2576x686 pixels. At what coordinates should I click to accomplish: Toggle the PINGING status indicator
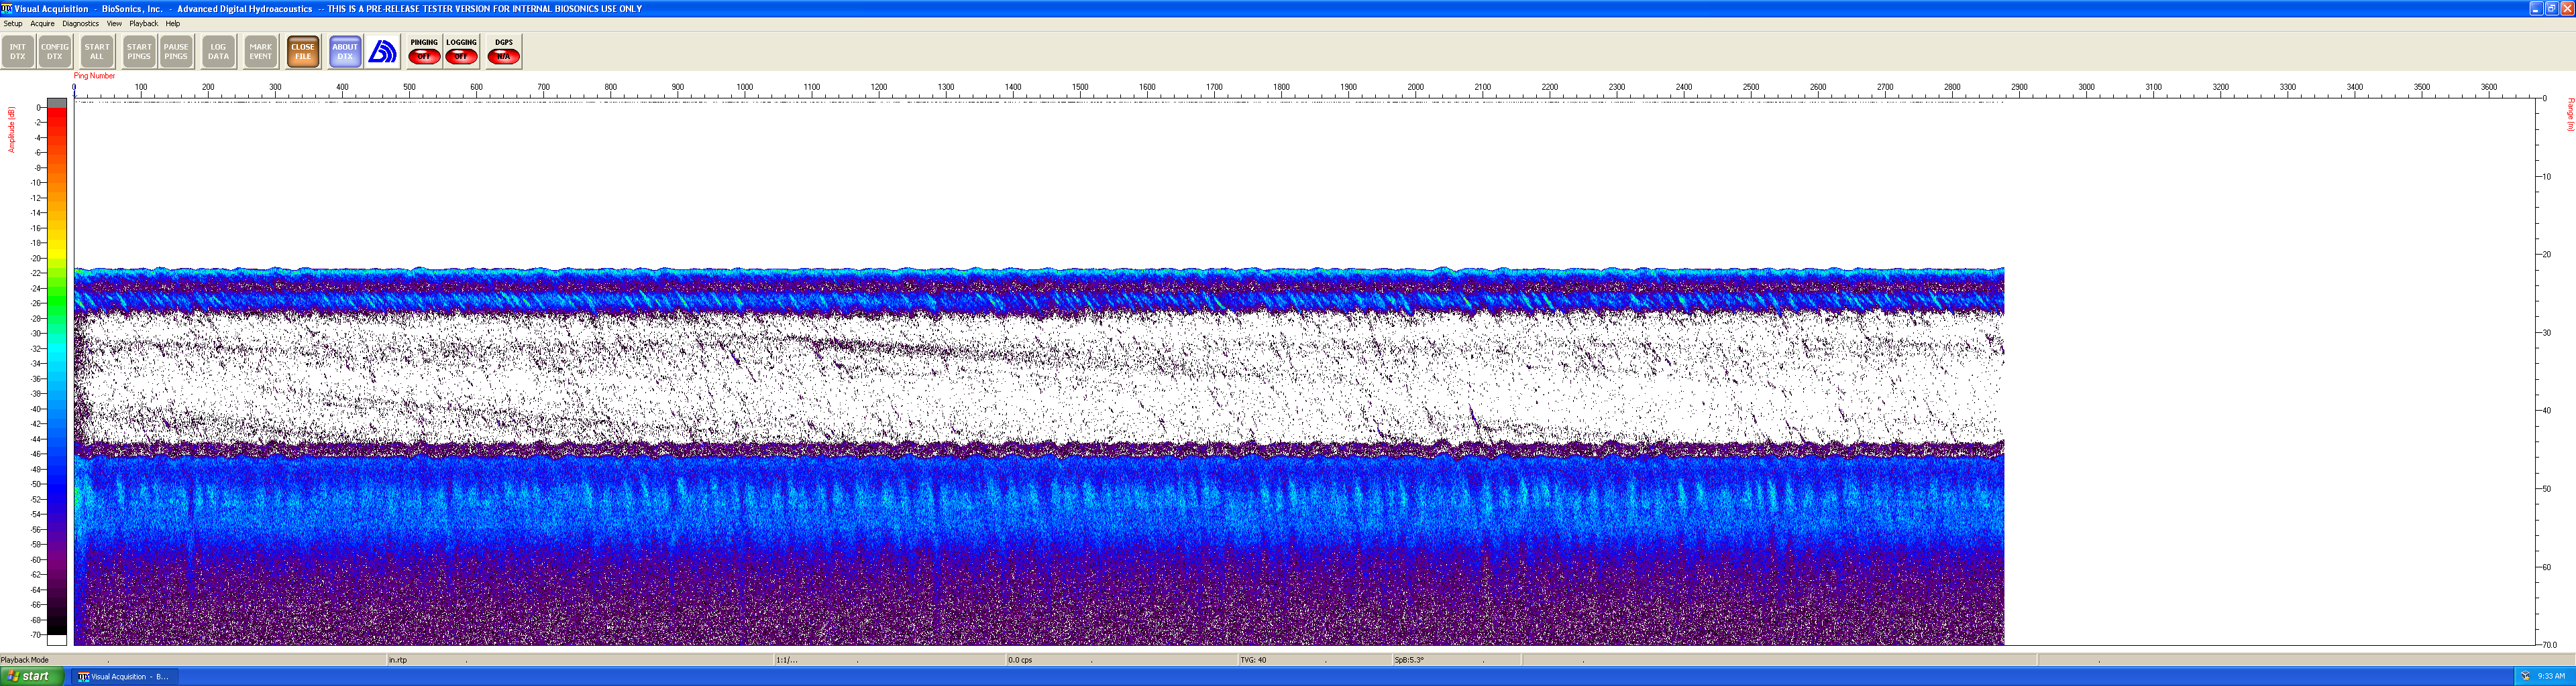424,52
